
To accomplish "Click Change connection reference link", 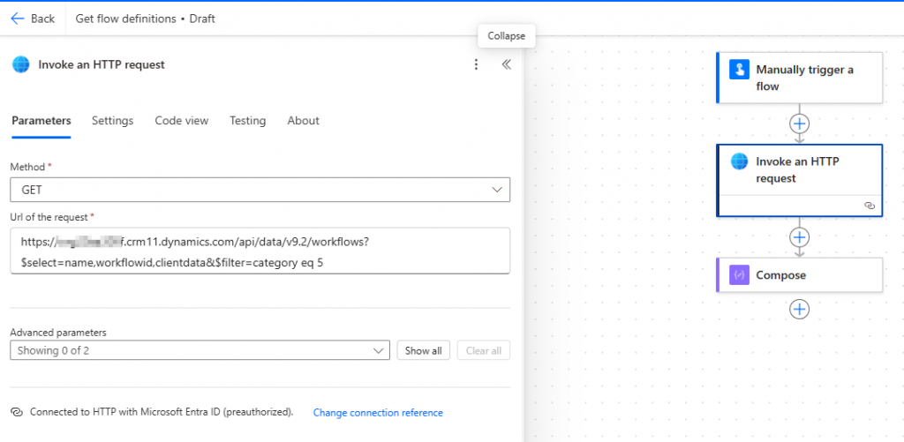I will click(x=378, y=413).
